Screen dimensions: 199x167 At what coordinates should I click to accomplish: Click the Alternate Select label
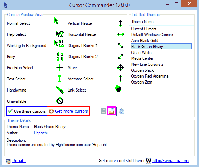pos(81,79)
